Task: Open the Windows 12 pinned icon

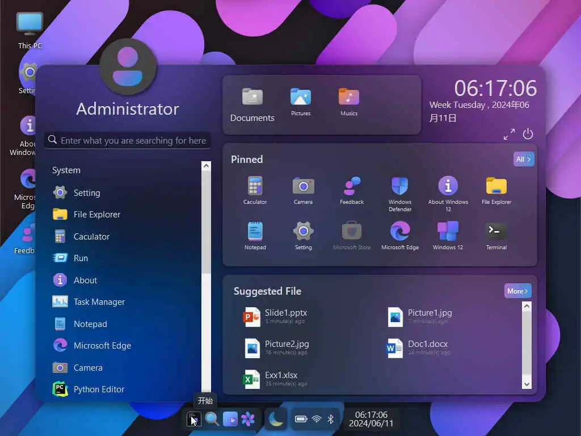Action: (x=448, y=236)
